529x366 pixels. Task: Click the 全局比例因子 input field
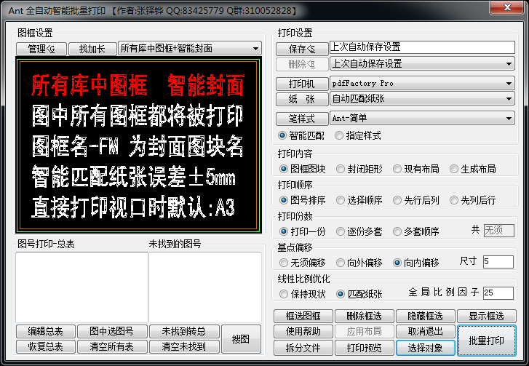point(497,293)
